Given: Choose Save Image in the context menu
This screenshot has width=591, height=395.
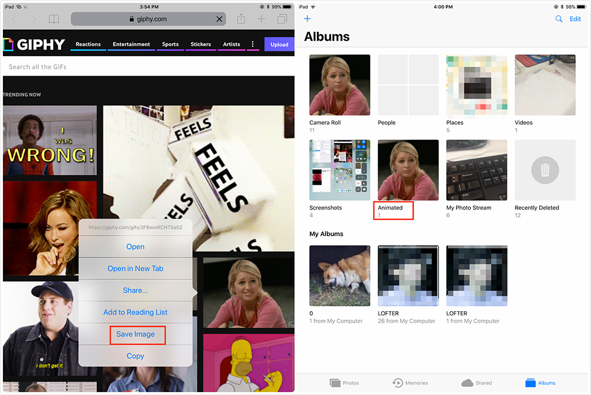Looking at the screenshot, I should (135, 334).
